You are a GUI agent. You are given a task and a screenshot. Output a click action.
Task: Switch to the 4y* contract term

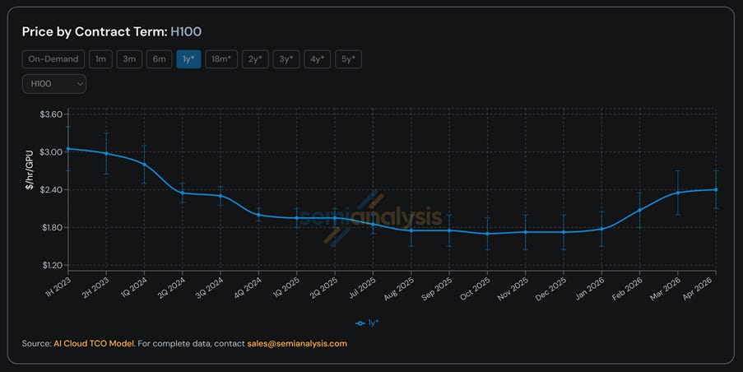coord(318,59)
